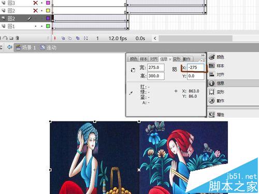Collapse the panel with double-arrow button
Viewport: 259px width, 194px height.
203,55
